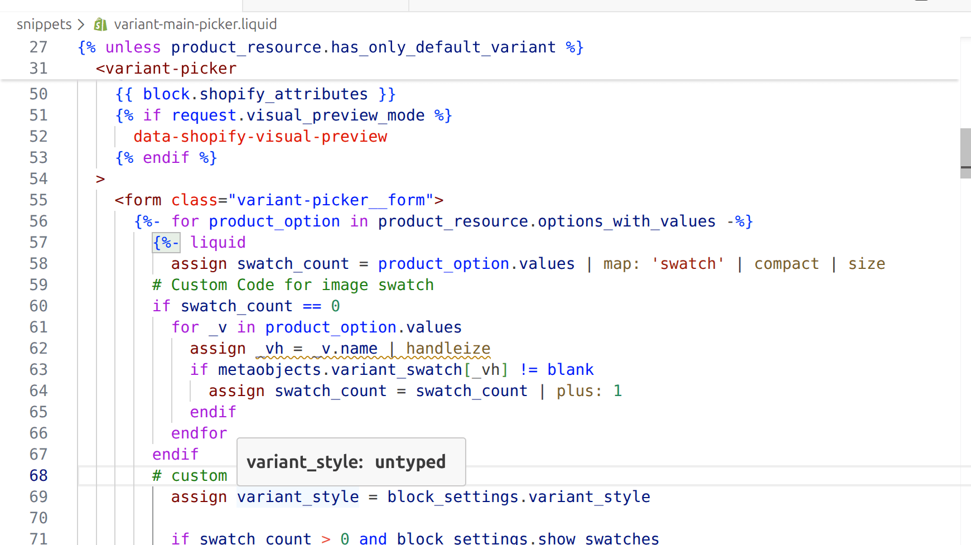This screenshot has height=545, width=971.
Task: Click 'metaobjects.variant_swatch' on line 63
Action: pyautogui.click(x=340, y=370)
